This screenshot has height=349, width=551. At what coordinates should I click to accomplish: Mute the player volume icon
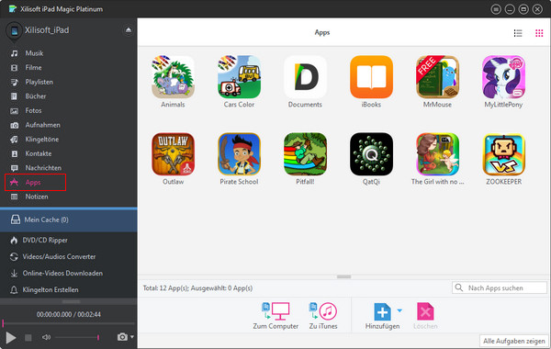(x=46, y=337)
